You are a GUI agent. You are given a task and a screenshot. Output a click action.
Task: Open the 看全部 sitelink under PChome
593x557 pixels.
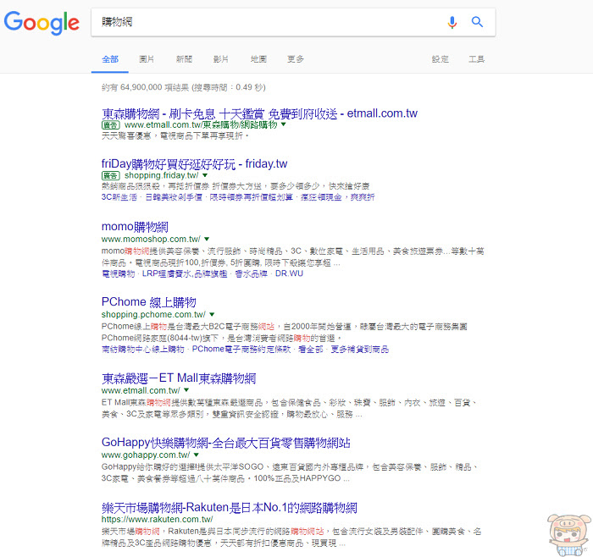311,349
